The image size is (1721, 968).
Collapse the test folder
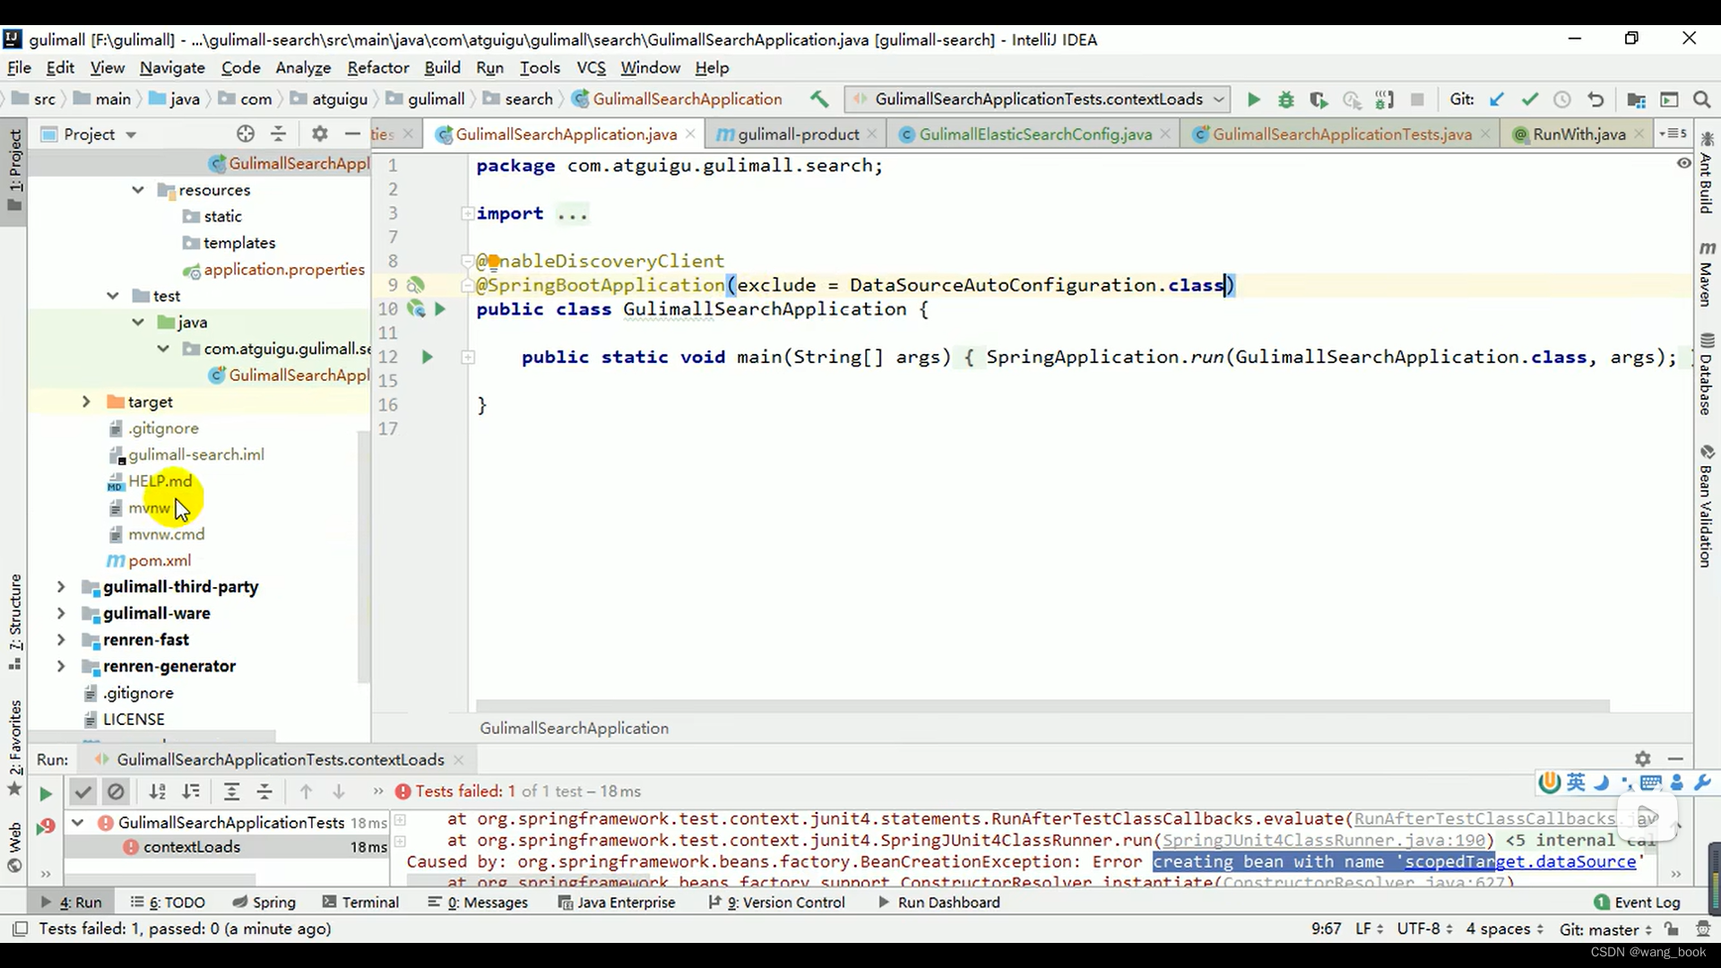113,296
